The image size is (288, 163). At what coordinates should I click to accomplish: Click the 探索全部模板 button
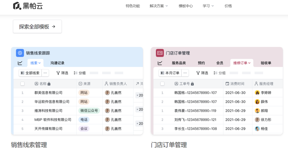click(37, 27)
